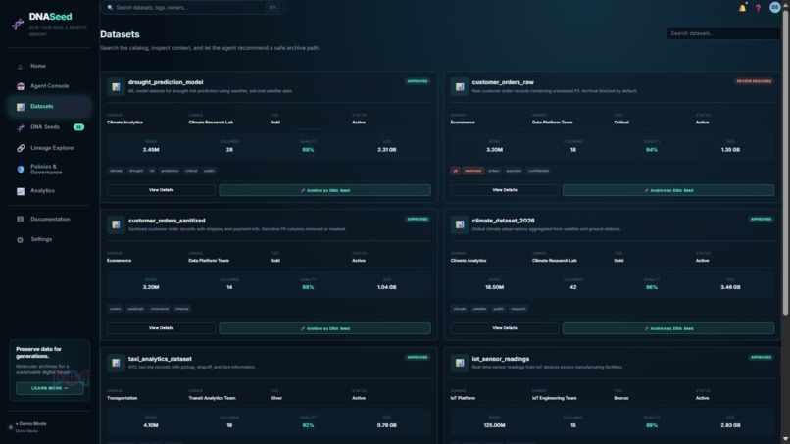
Task: Open the Home sidebar item
Action: (49, 66)
